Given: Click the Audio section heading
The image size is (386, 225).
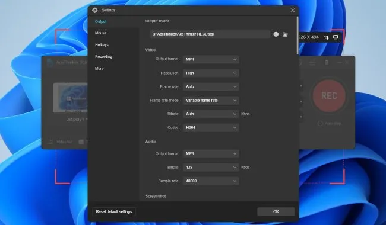Looking at the screenshot, I should tap(151, 142).
